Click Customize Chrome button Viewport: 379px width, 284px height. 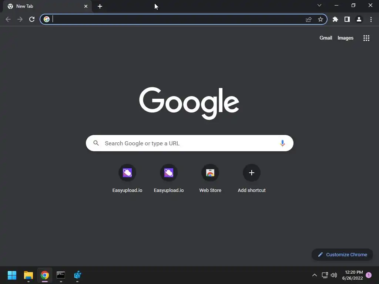(x=342, y=254)
